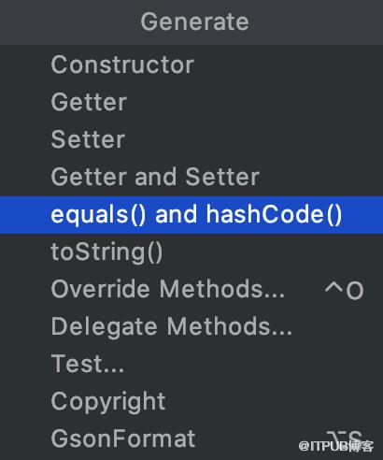Click the word Setter in Getter and Setter
This screenshot has width=383, height=460.
tap(222, 177)
